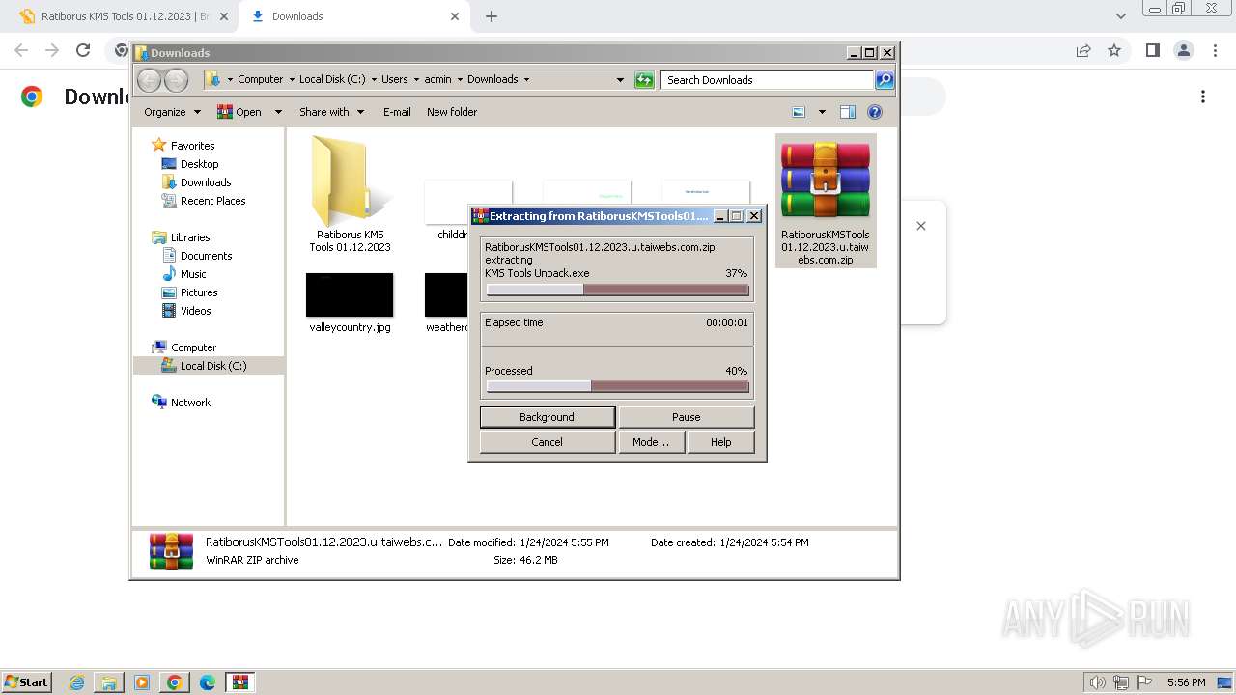
Task: Change view icon in Explorer toolbar
Action: click(x=799, y=112)
